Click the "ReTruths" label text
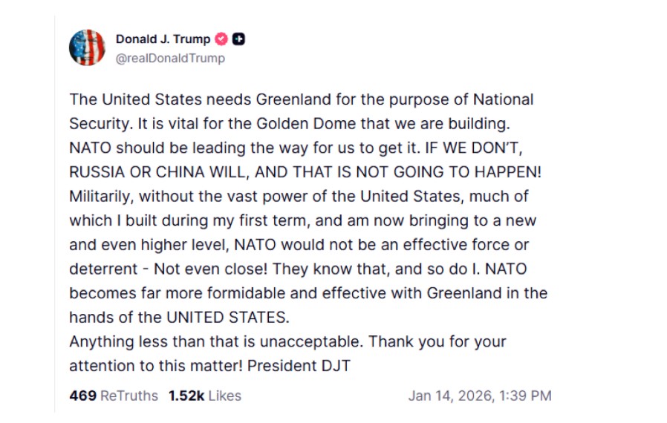Screen dimensions: 667x423 [128, 396]
